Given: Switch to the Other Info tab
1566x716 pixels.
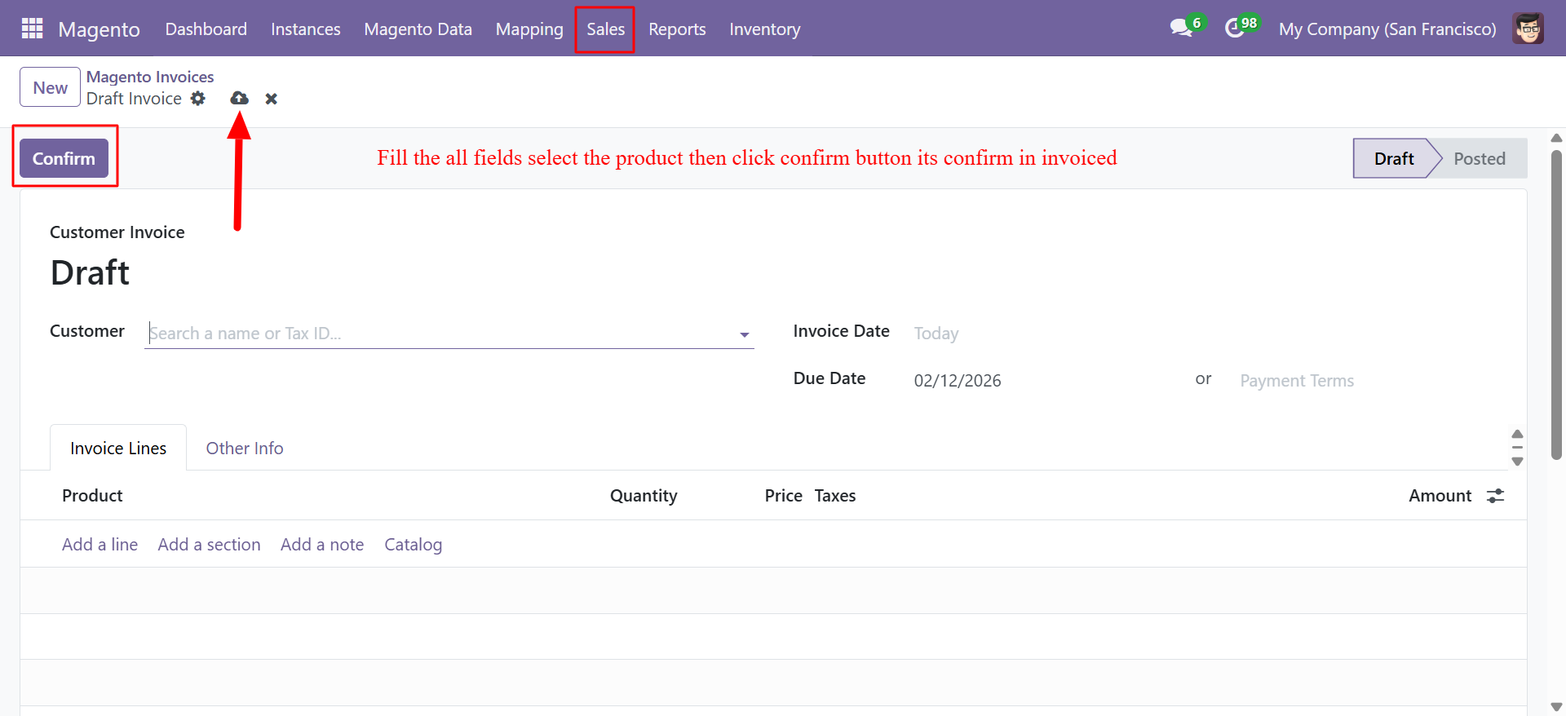Looking at the screenshot, I should tap(245, 448).
